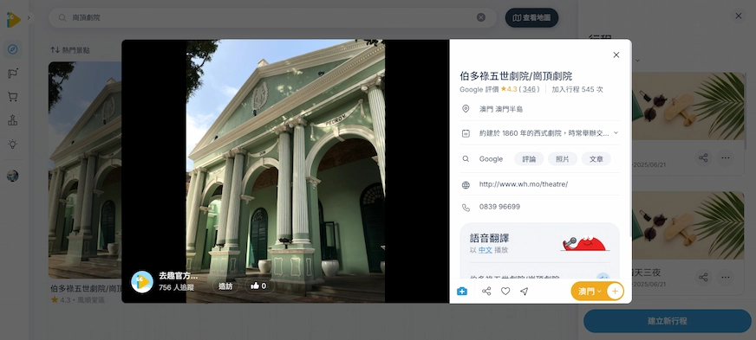Open the http://www.wh.mo/theatre/ website link
This screenshot has height=340, width=756.
tap(523, 184)
